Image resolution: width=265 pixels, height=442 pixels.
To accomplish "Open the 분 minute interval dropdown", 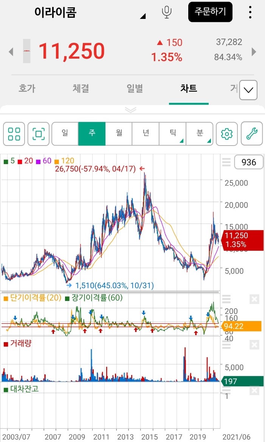I will pyautogui.click(x=200, y=134).
